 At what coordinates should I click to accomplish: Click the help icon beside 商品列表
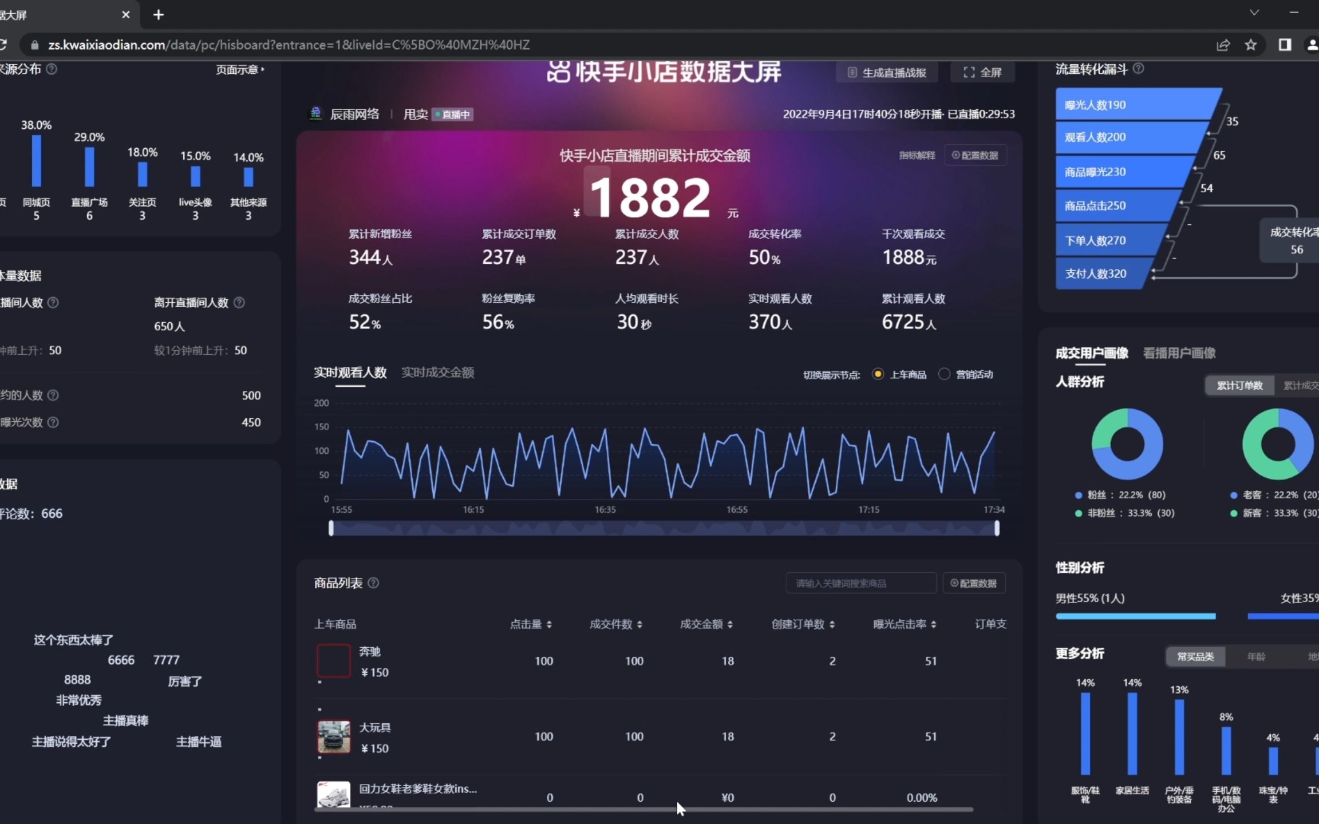pos(373,583)
